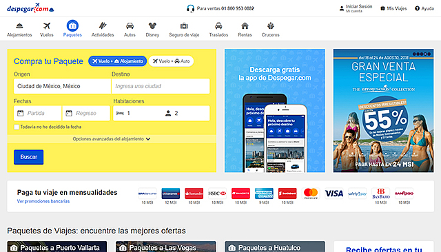Open the Partida date field
Screen dimensions: 441x252
[x=37, y=113]
